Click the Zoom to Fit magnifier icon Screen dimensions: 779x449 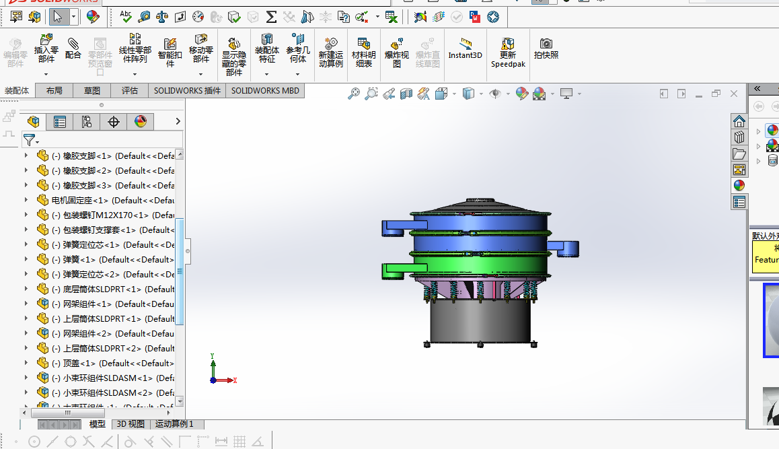(353, 94)
